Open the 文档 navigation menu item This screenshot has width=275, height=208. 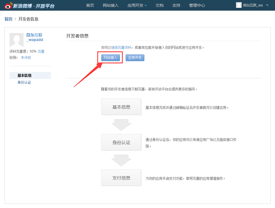point(160,5)
